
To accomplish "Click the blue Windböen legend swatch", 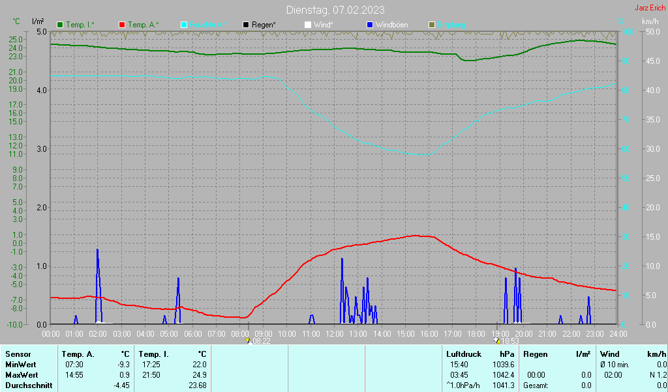I will (x=370, y=25).
